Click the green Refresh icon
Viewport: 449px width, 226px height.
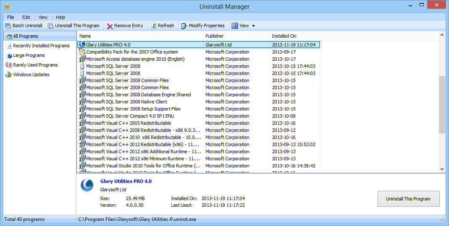tap(154, 26)
